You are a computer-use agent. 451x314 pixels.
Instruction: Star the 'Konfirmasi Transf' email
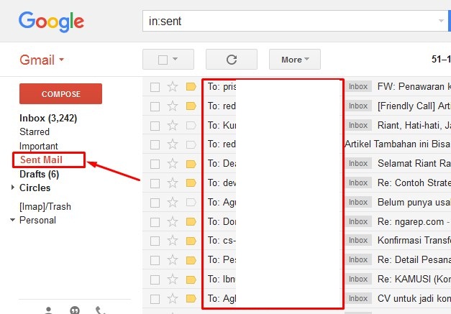point(173,241)
